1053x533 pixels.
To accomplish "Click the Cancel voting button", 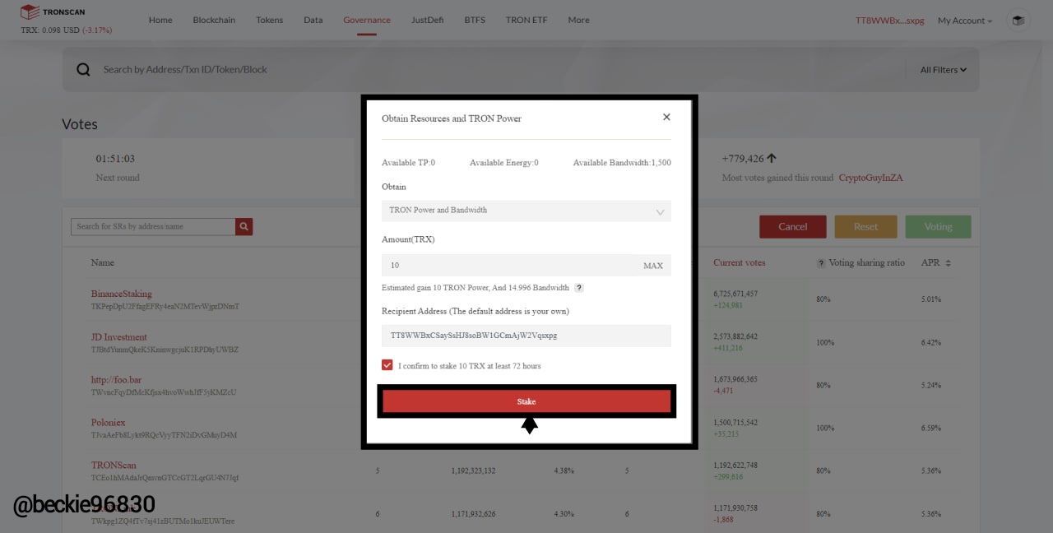I will (x=792, y=226).
